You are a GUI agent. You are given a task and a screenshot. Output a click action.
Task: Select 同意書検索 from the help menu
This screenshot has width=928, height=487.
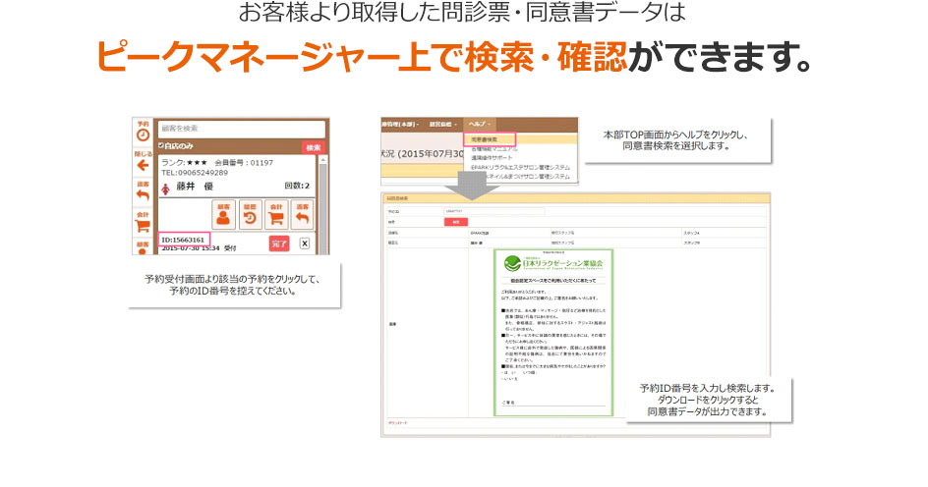(490, 139)
